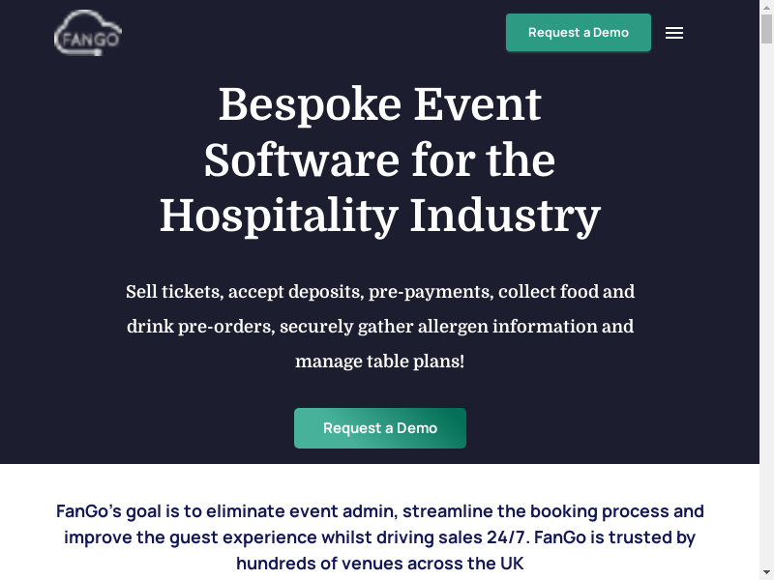Click the scrollbar down arrow
The width and height of the screenshot is (774, 580).
point(766,573)
